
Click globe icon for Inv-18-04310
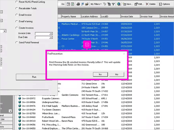pos(20,121)
